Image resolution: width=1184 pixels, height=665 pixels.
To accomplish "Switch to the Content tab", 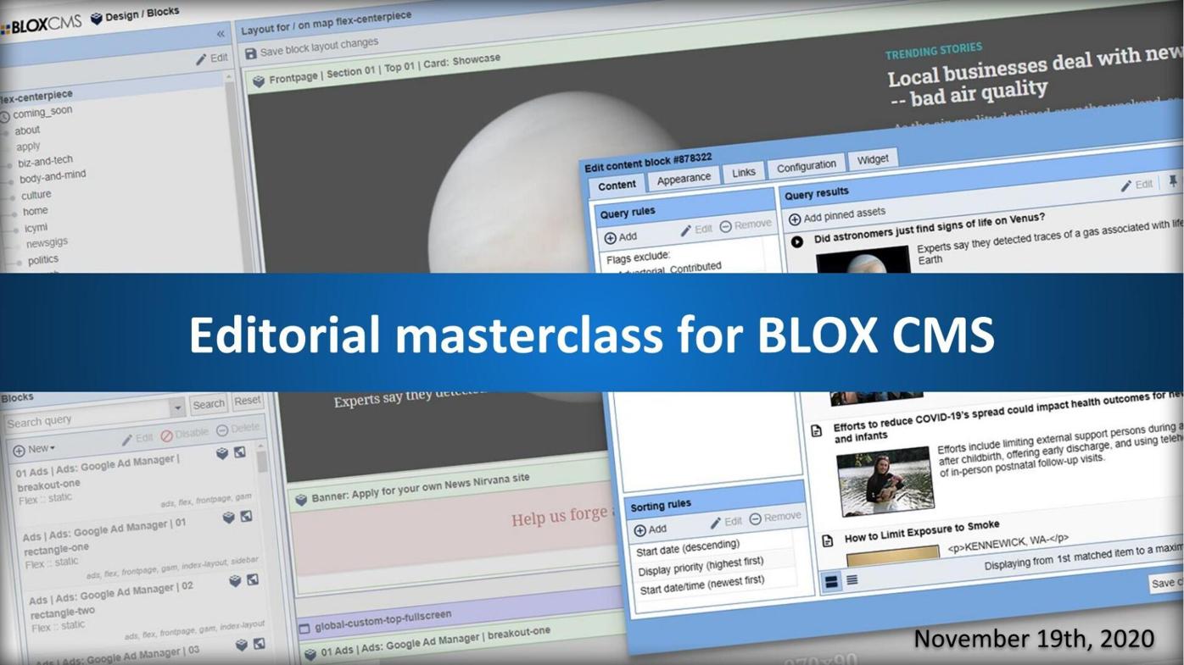I will pos(617,186).
